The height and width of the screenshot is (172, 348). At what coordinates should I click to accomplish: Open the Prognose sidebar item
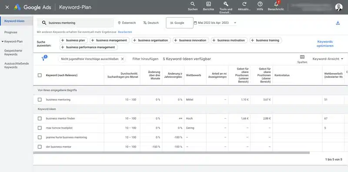tap(10, 33)
